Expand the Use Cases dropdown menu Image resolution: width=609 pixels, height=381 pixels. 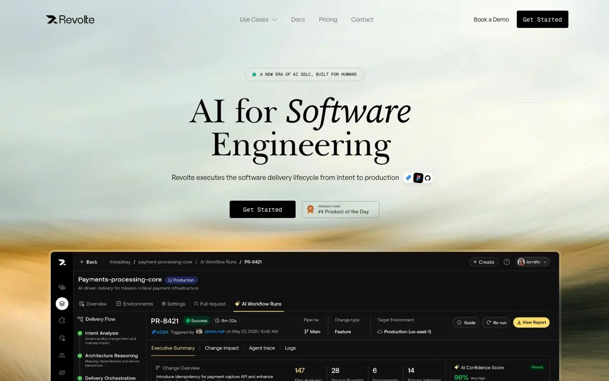pyautogui.click(x=258, y=19)
